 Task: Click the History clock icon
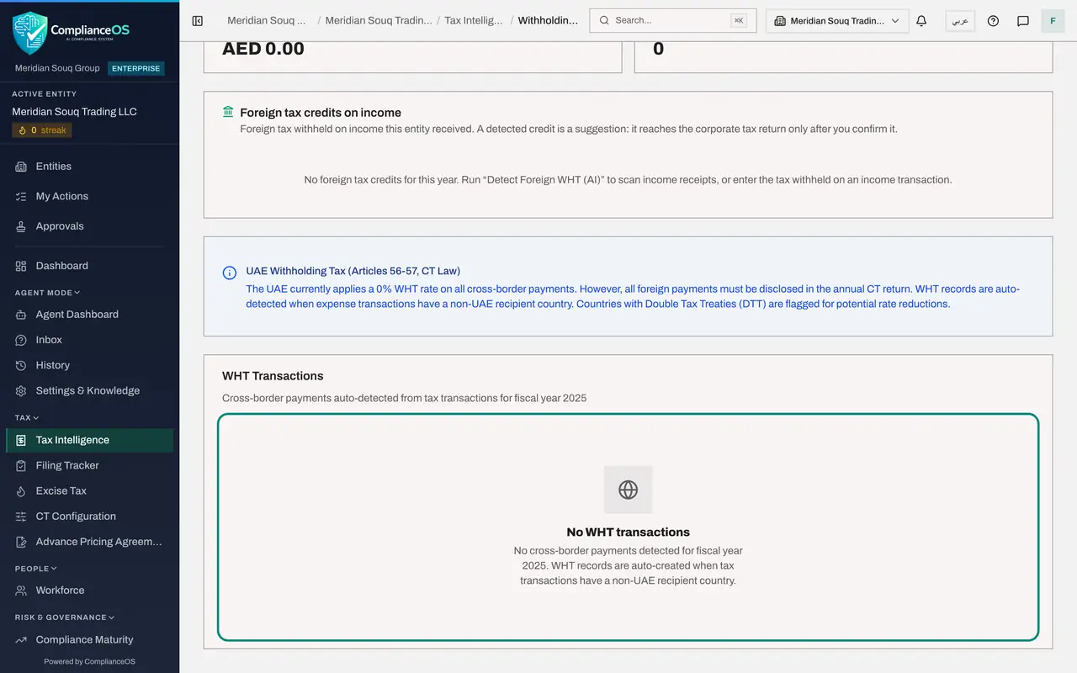(21, 365)
